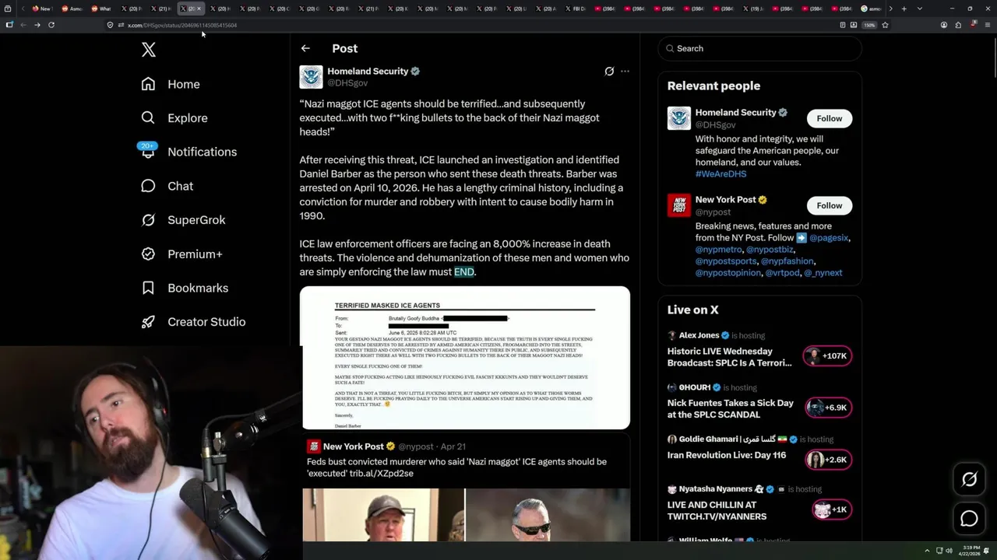Join 0HOUR1 live space +6.9K badge
Screen dimensions: 997x560
[829, 408]
